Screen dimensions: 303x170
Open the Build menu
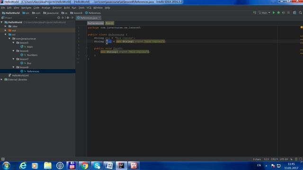[x=67, y=8]
